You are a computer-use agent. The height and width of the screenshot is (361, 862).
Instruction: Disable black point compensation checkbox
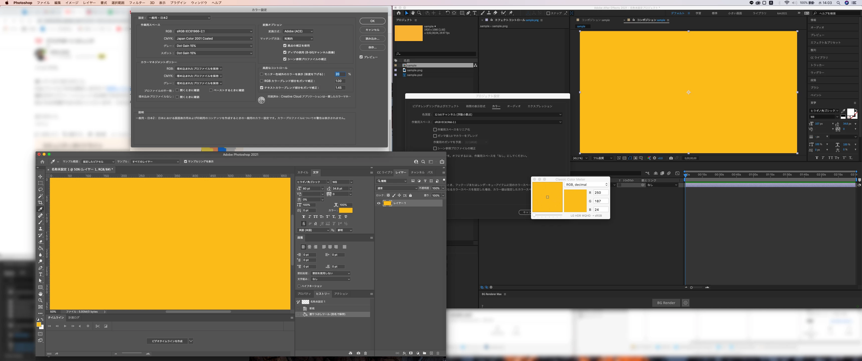(x=285, y=46)
